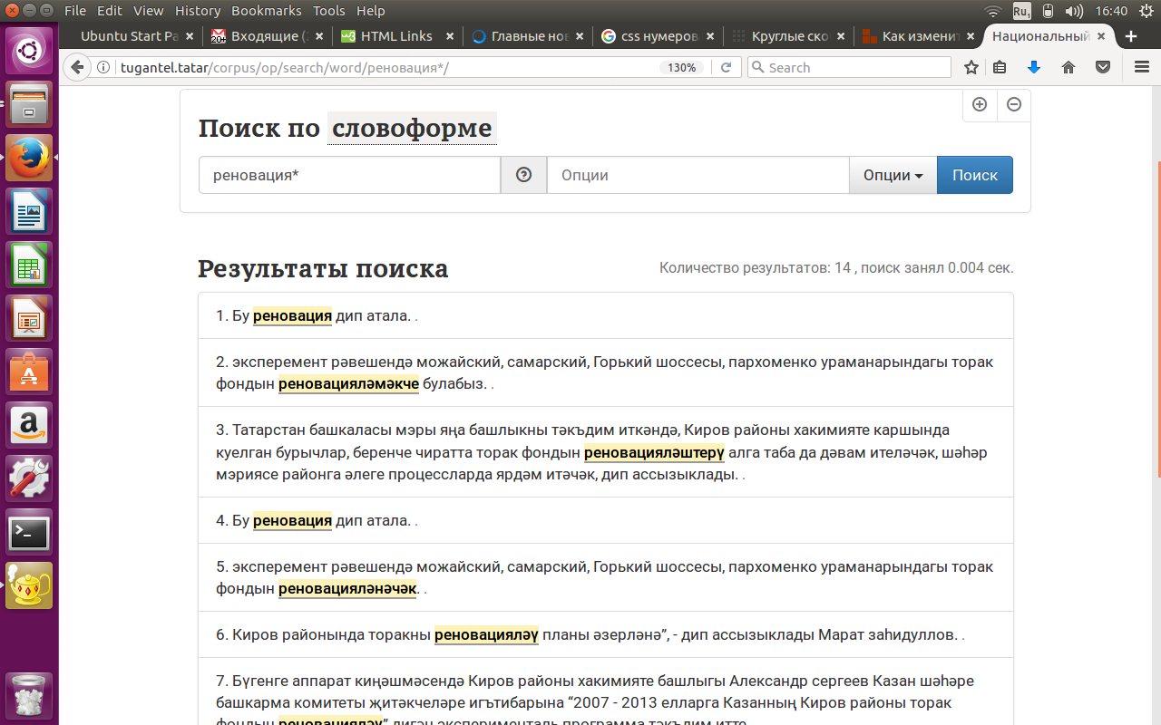Image resolution: width=1161 pixels, height=725 pixels.
Task: Open Downloads via the blue arrow icon
Action: [1034, 67]
